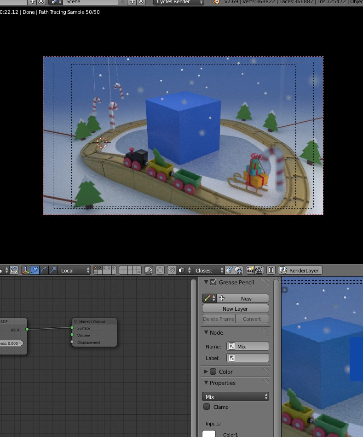Click the Delete Frame button
The image size is (363, 437).
point(219,319)
